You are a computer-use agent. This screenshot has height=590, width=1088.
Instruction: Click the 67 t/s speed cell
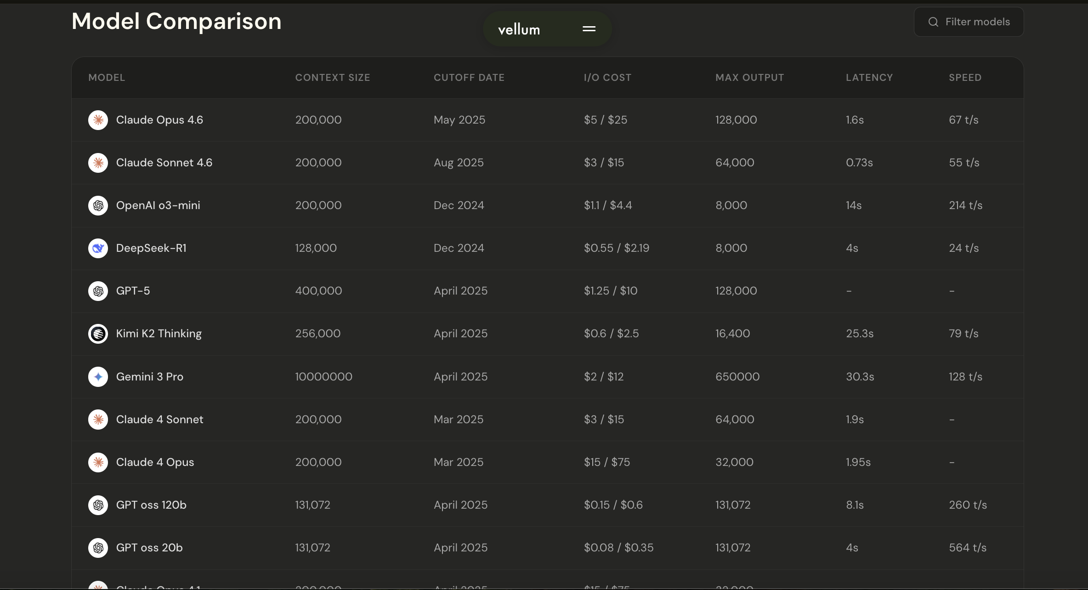click(963, 120)
